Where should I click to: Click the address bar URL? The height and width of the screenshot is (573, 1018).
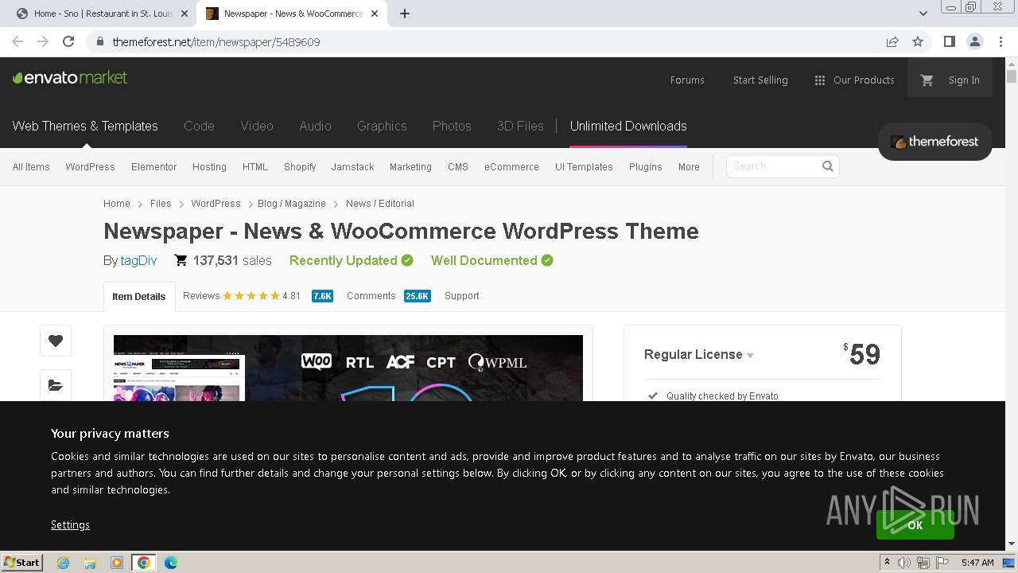[x=216, y=41]
